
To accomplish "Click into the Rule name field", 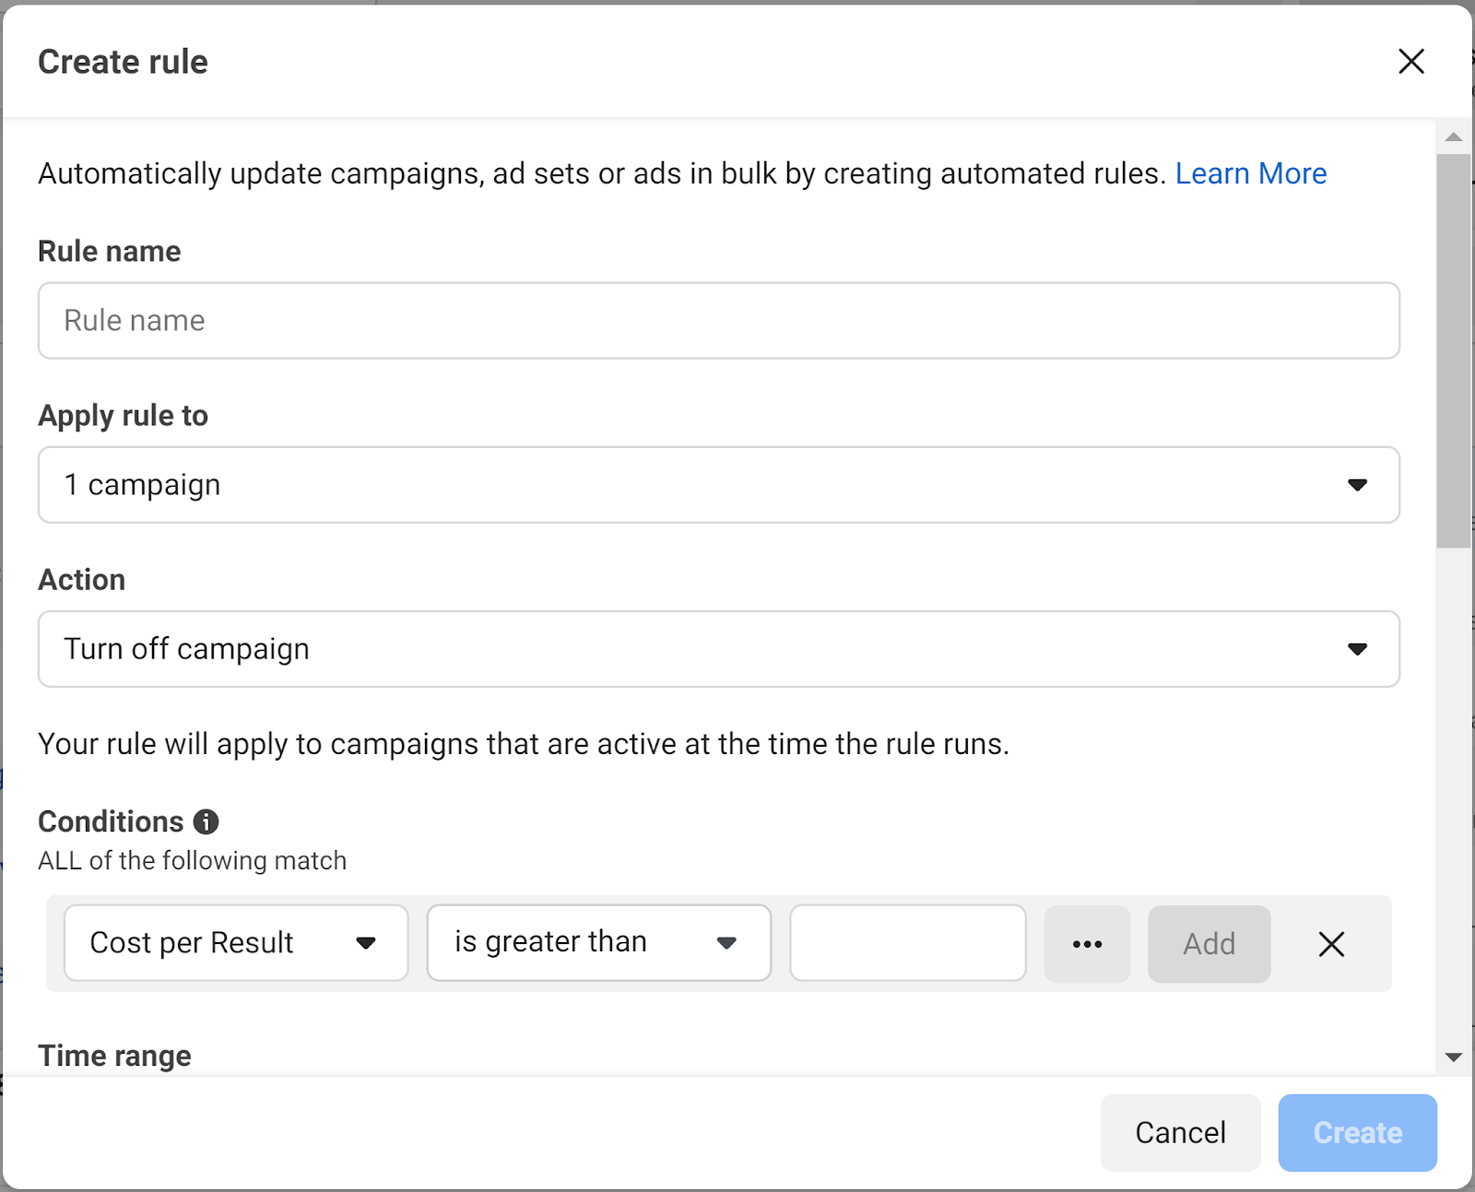I will pyautogui.click(x=718, y=321).
